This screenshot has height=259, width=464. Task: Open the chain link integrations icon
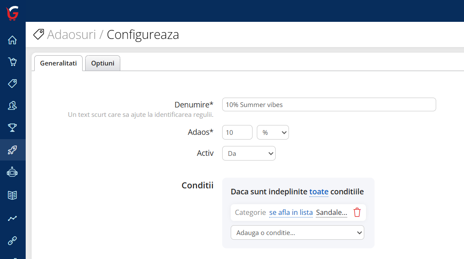12,241
